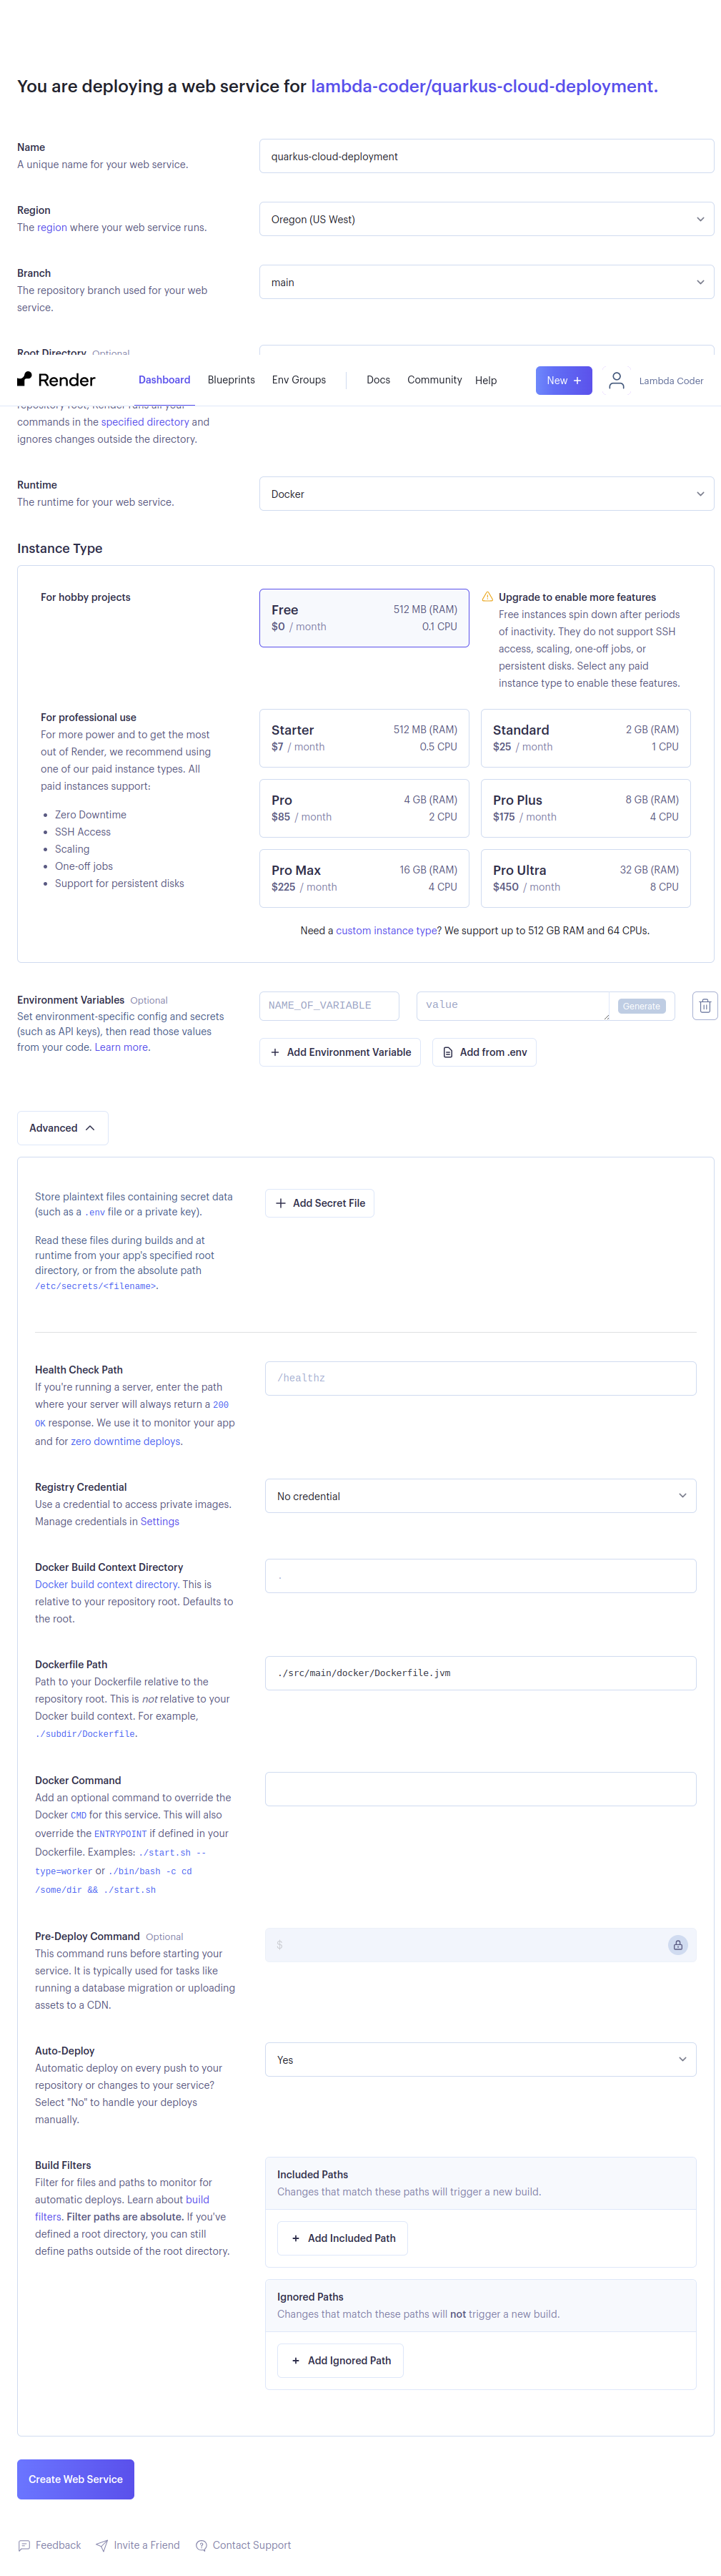Open the Region dropdown showing Oregon

click(x=487, y=219)
